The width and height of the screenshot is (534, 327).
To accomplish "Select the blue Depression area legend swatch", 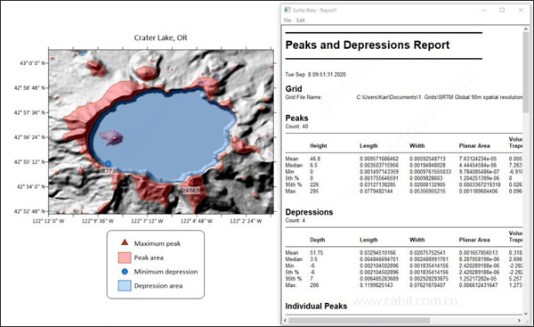I will (125, 286).
